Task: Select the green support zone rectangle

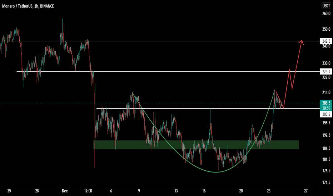Action: (196, 145)
